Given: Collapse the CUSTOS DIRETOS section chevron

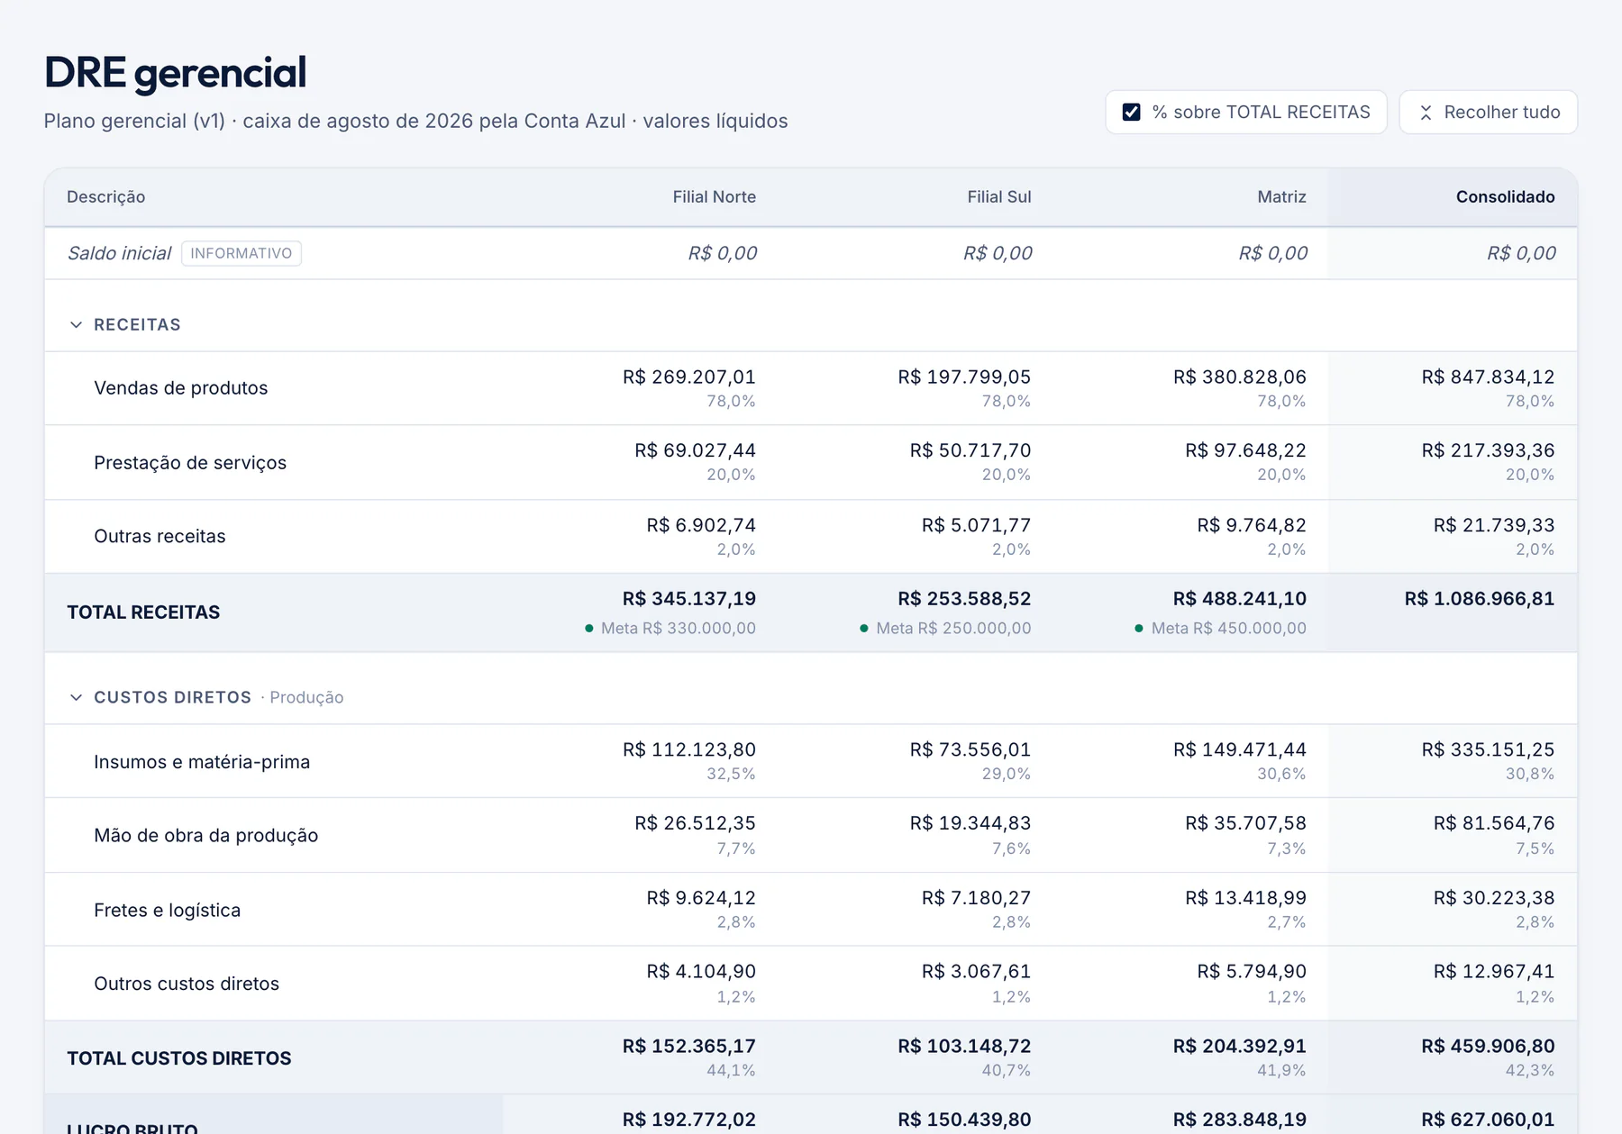Looking at the screenshot, I should point(76,697).
